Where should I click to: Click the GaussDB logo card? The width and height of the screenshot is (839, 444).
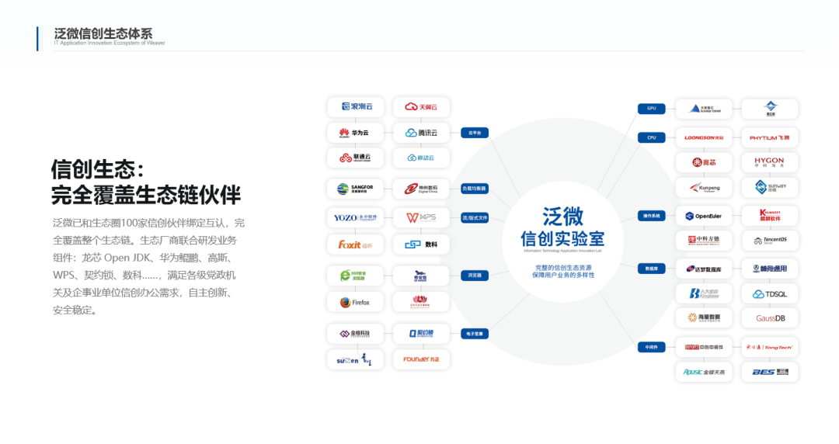770,317
